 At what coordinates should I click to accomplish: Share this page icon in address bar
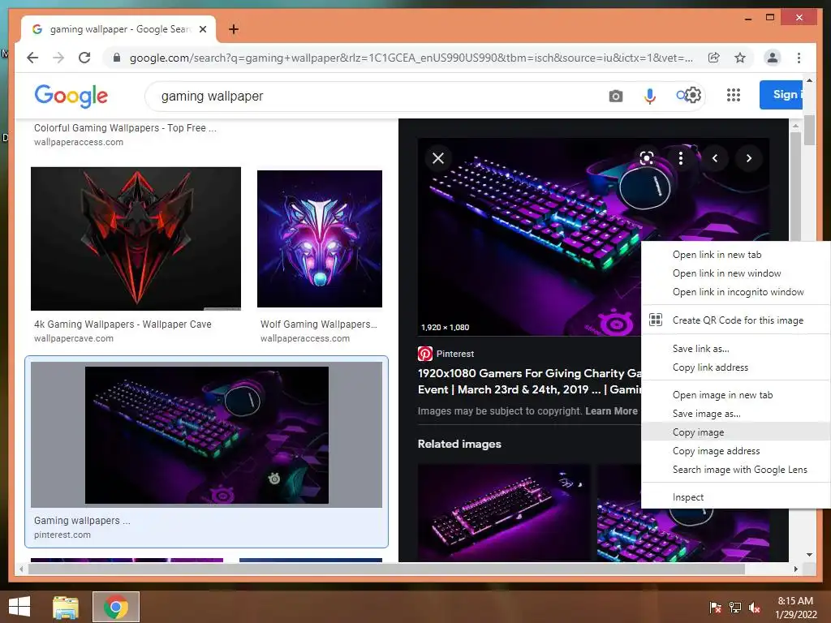click(714, 58)
